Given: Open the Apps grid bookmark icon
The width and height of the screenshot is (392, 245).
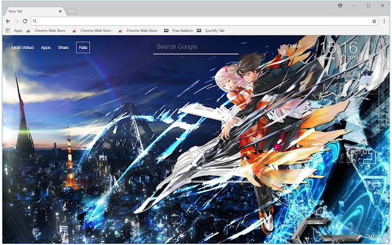Looking at the screenshot, I should pyautogui.click(x=8, y=31).
